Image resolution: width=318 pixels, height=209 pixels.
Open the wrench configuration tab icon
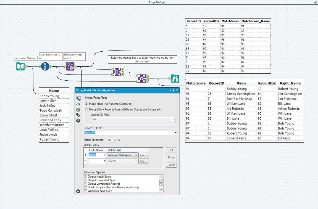point(78,99)
